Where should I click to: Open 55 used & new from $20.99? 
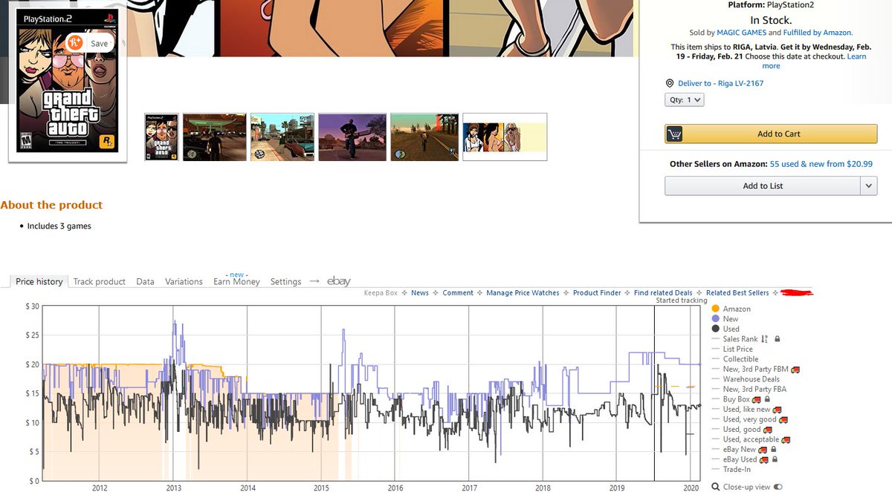[x=821, y=164]
